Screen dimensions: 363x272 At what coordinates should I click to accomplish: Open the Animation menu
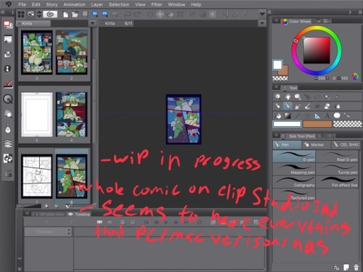[x=74, y=4]
